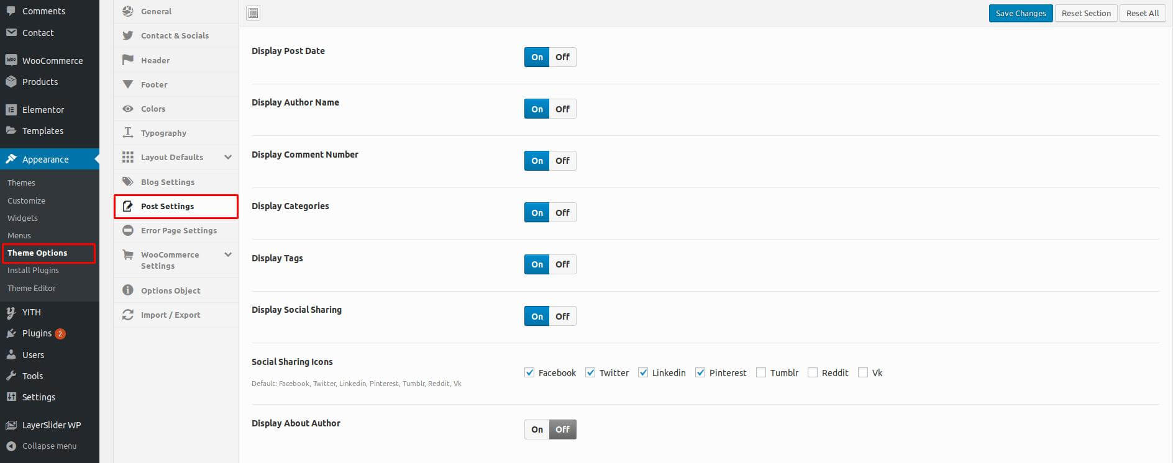Open the Install Plugins submenu item
1173x463 pixels.
point(33,270)
